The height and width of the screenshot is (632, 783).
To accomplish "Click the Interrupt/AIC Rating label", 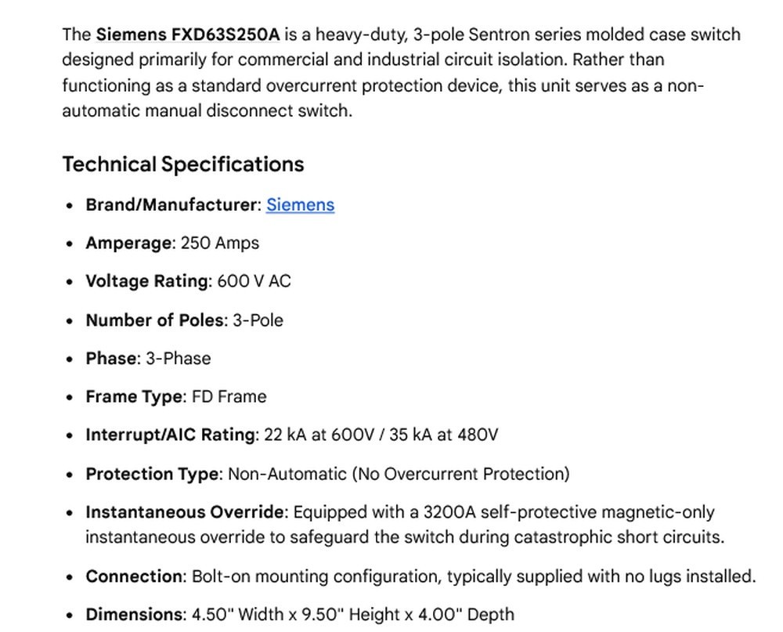I will pyautogui.click(x=170, y=435).
